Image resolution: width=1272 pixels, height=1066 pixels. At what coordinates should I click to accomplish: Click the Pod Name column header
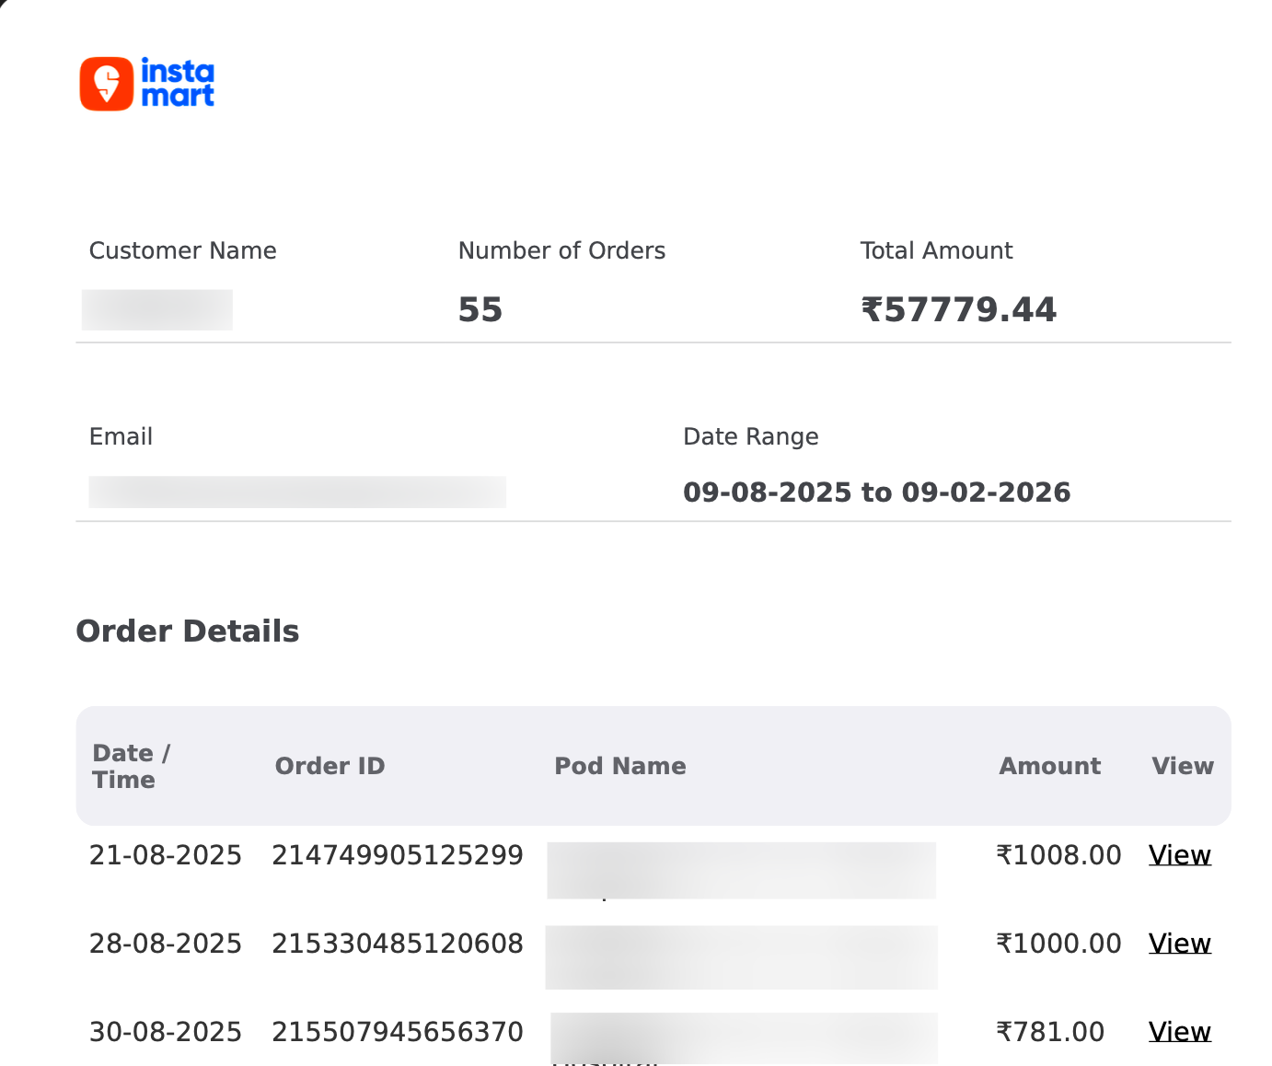[x=620, y=765]
